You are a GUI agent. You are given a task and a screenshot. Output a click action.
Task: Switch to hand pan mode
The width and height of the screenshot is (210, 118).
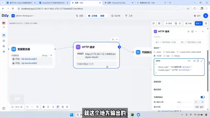(58, 107)
